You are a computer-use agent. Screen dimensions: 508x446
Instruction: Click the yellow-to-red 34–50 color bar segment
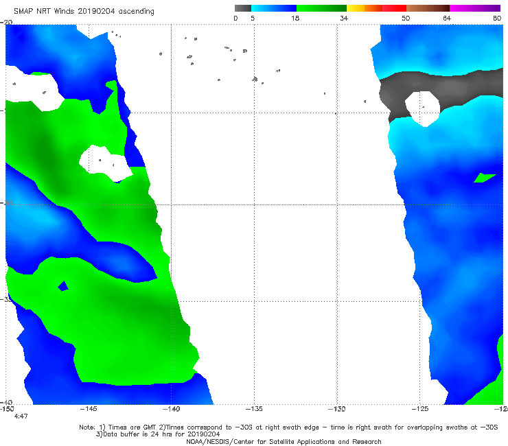pos(376,8)
